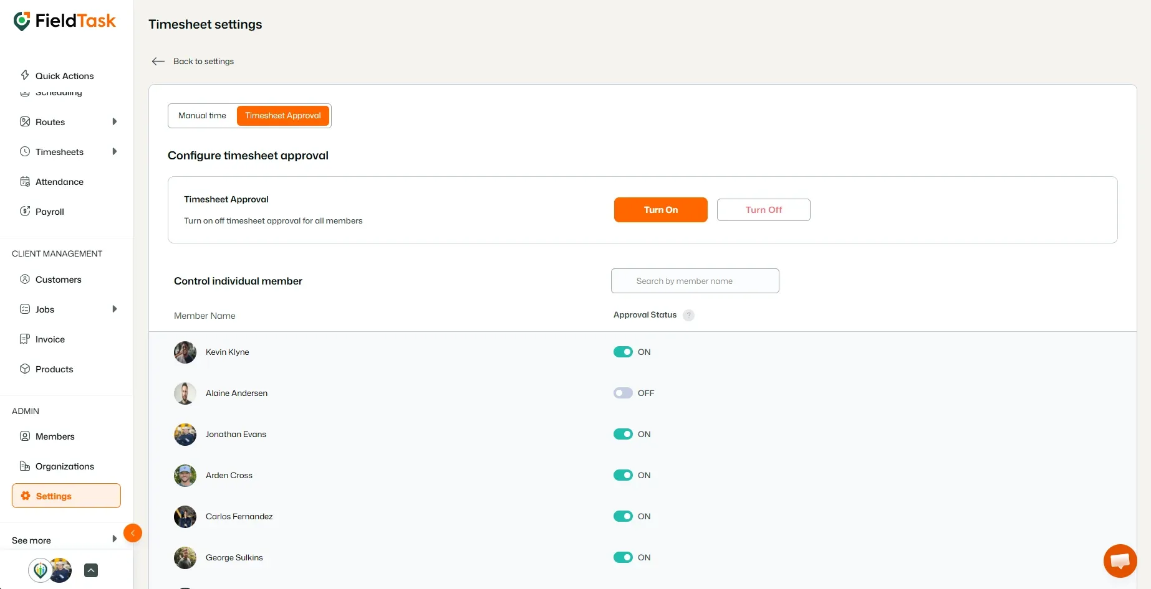Open Quick Actions lightning icon
Image resolution: width=1151 pixels, height=589 pixels.
coord(25,75)
